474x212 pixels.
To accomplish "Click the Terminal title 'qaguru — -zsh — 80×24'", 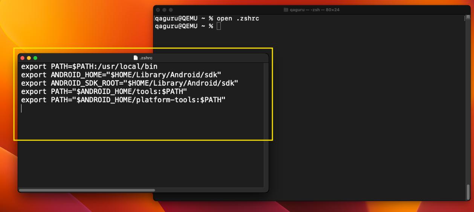I will (315, 10).
